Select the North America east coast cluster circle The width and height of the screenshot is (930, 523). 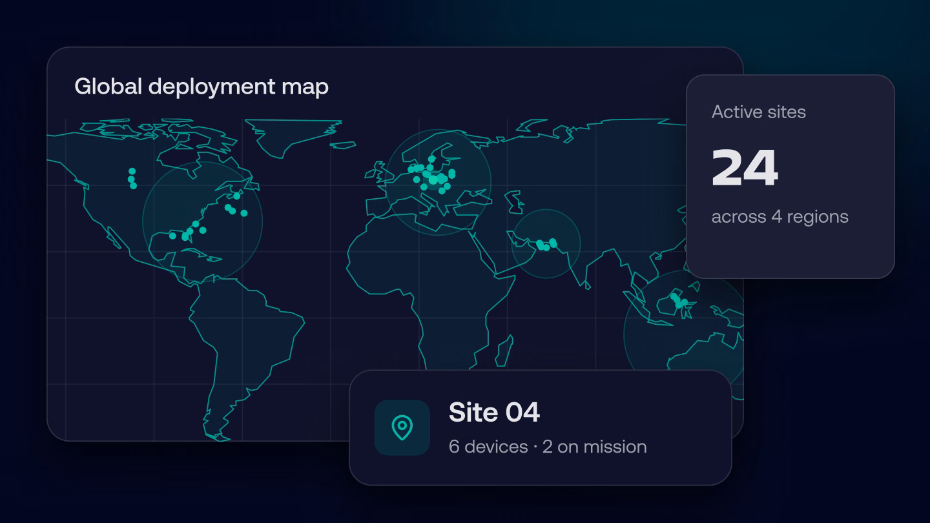coord(202,221)
